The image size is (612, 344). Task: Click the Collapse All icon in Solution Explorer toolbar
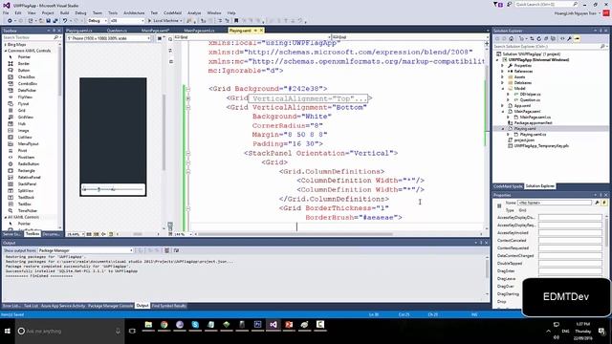point(546,38)
